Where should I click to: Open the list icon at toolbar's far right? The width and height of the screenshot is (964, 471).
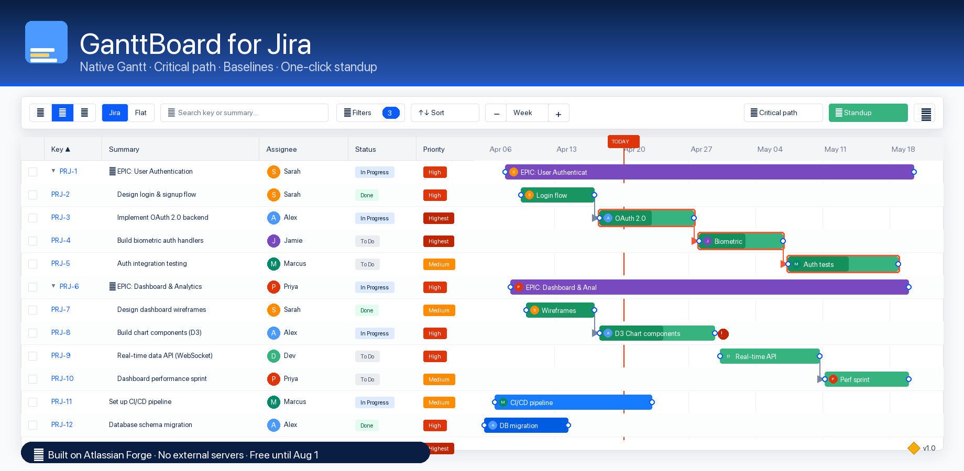925,113
